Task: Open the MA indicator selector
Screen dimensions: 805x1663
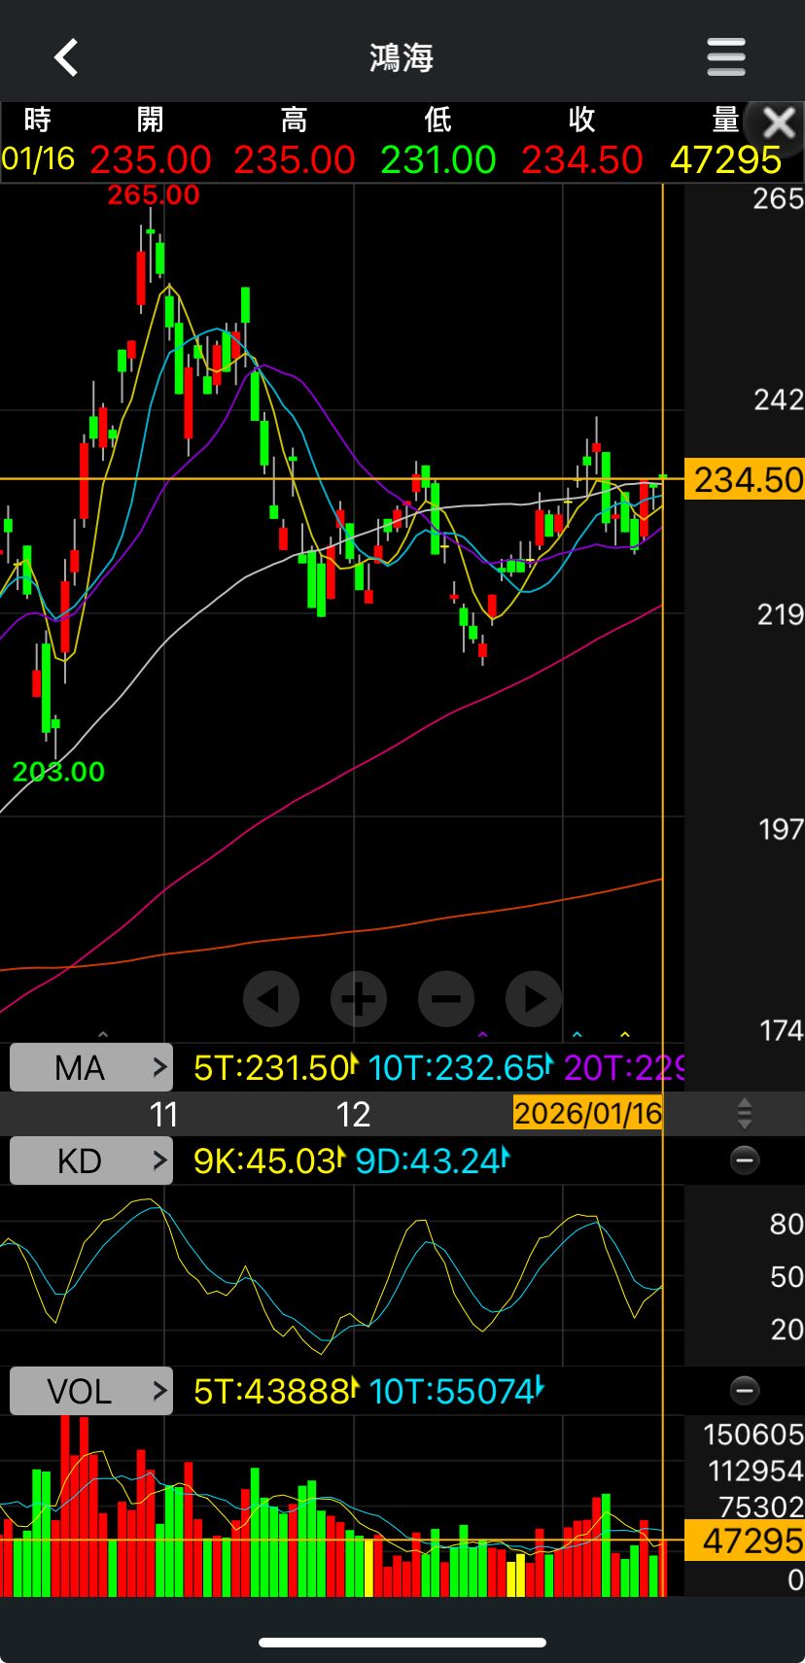Action: pyautogui.click(x=91, y=1067)
